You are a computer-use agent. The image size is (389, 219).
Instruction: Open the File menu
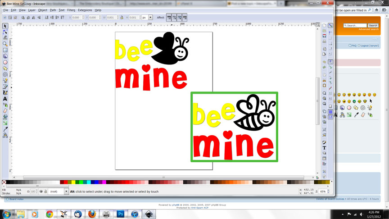(5, 10)
